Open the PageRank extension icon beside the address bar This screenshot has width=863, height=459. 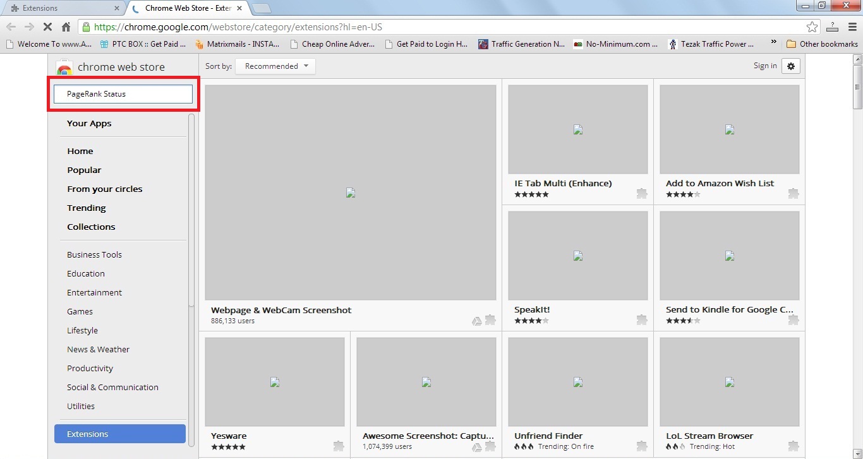pos(832,27)
